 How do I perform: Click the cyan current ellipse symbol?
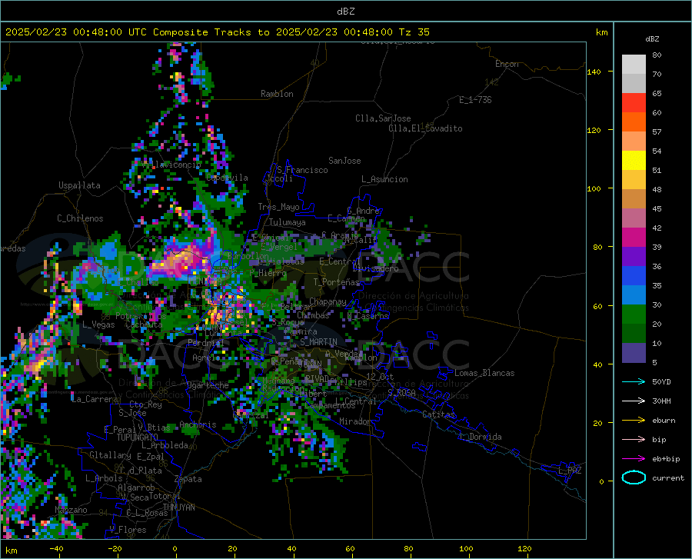point(634,477)
